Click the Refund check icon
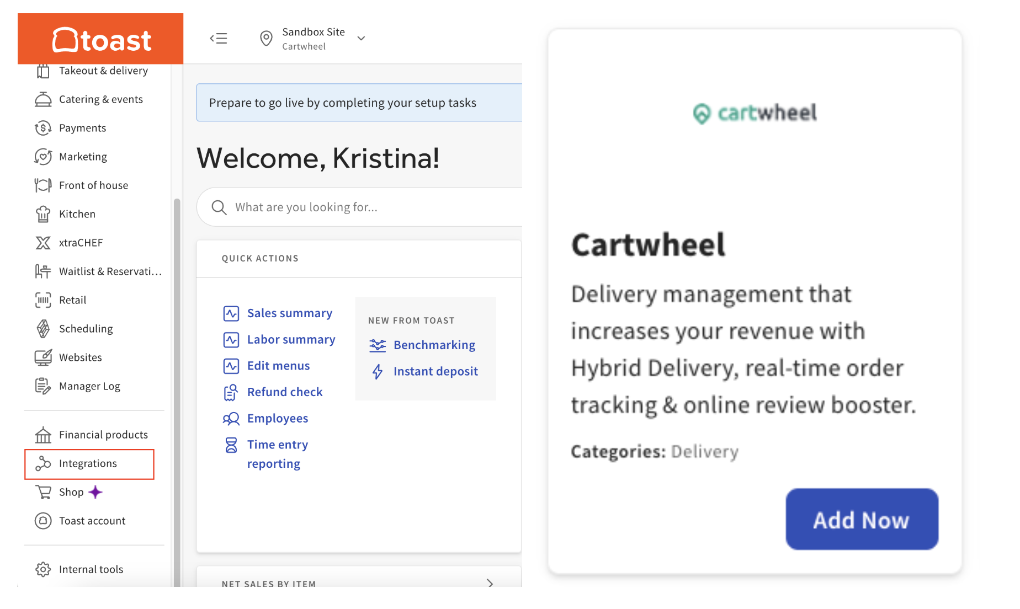 231,392
